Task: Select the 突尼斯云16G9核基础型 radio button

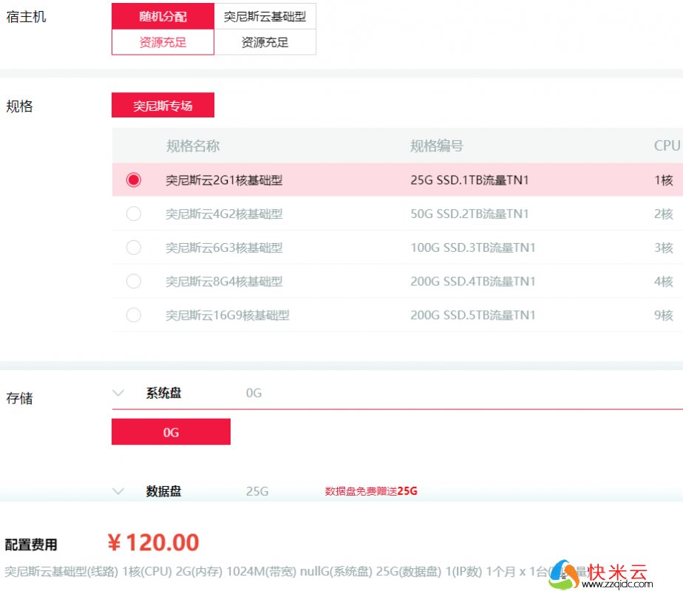Action: 134,315
